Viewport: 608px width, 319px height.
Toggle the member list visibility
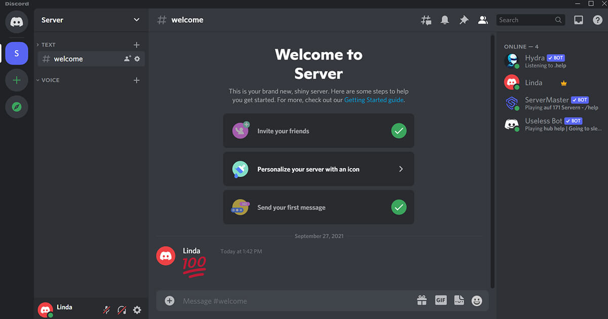(x=482, y=20)
